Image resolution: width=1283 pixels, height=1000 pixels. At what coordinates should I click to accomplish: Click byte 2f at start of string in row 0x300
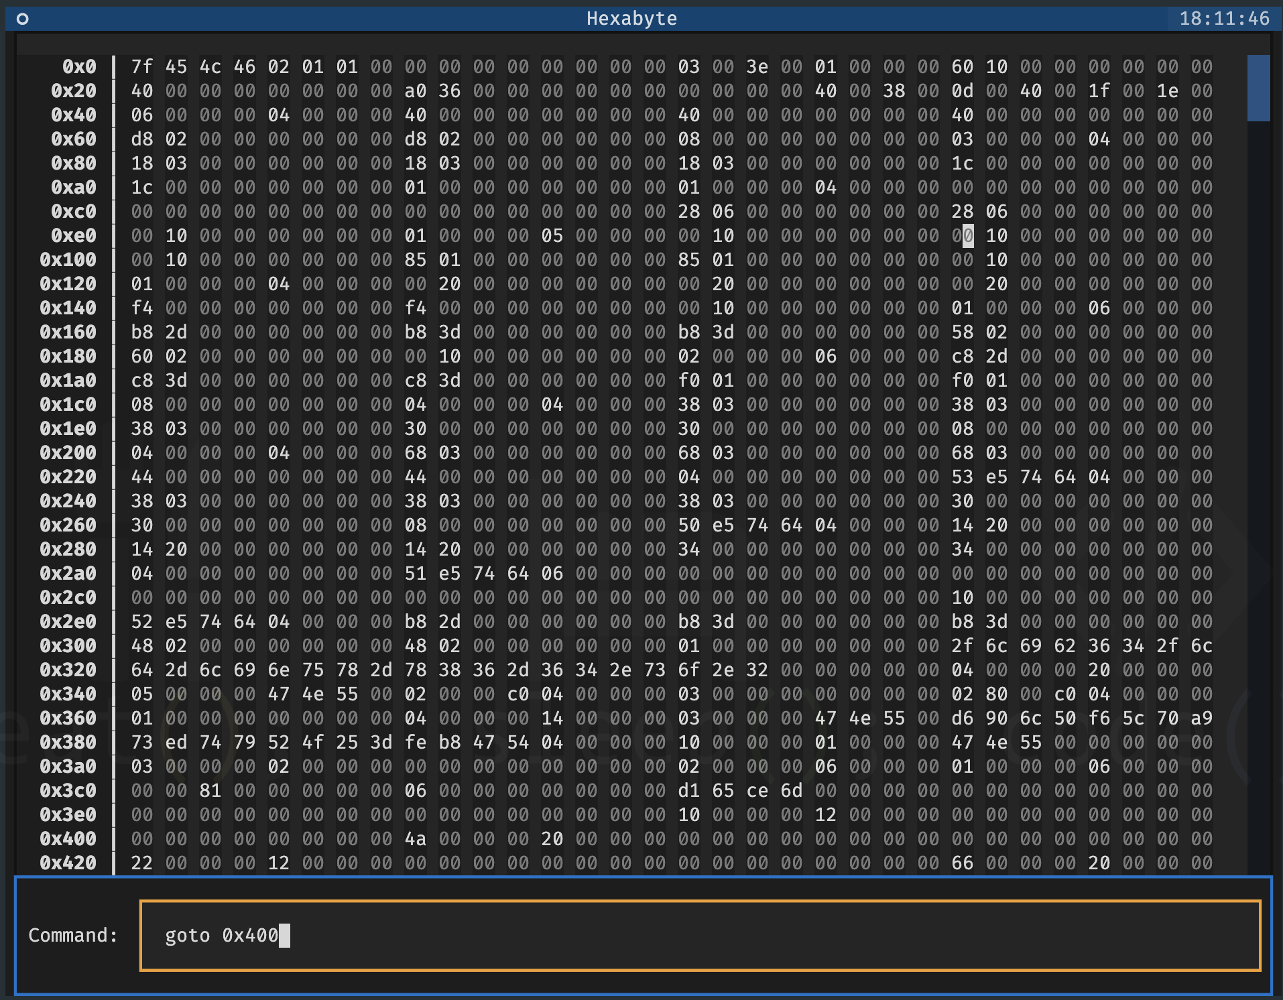963,645
